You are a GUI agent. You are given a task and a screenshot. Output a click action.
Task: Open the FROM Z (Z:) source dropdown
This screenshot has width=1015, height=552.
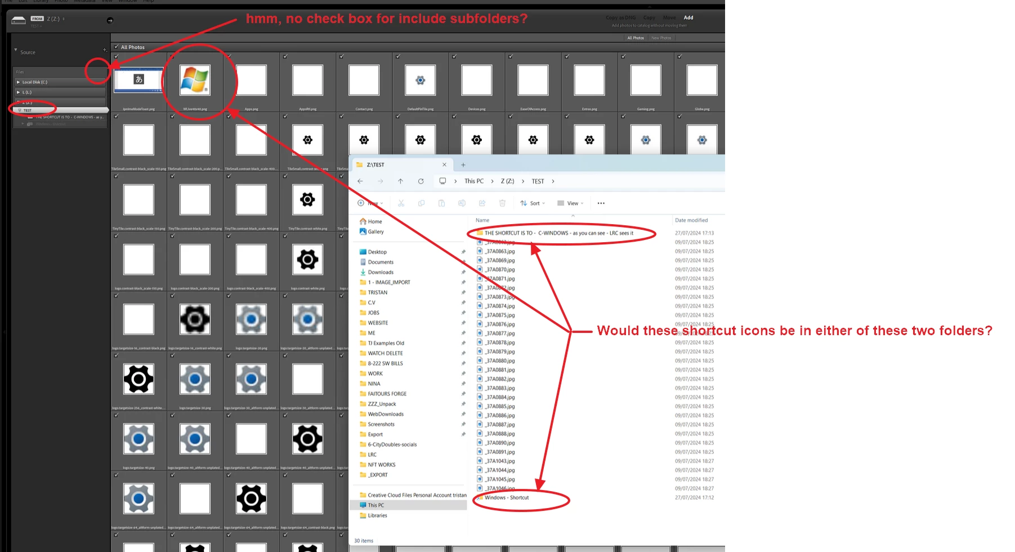coord(48,19)
